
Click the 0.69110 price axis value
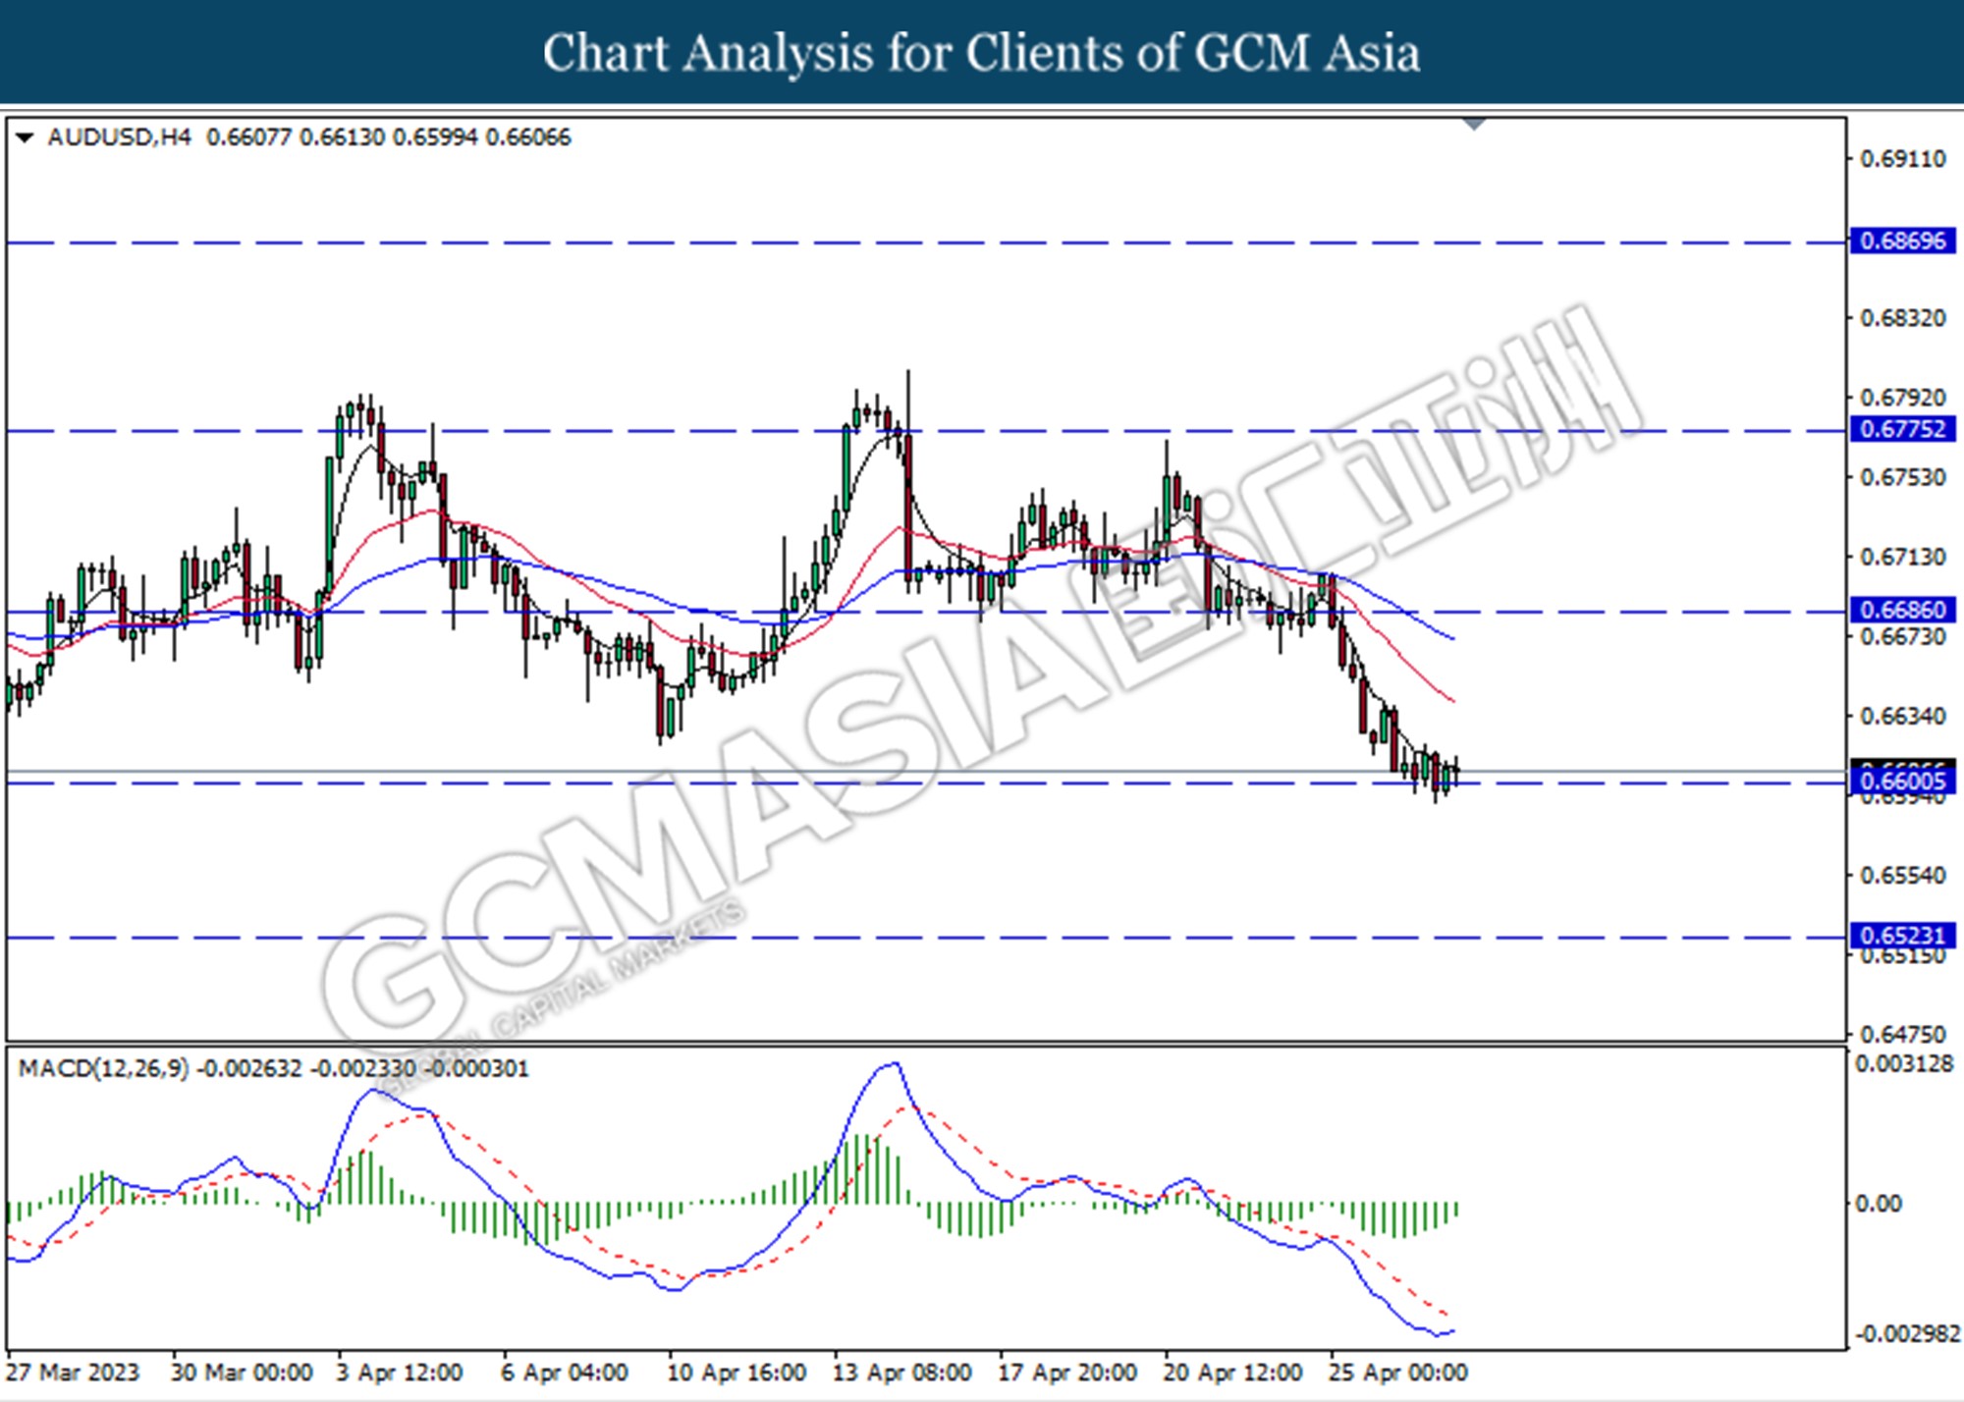(x=1902, y=159)
